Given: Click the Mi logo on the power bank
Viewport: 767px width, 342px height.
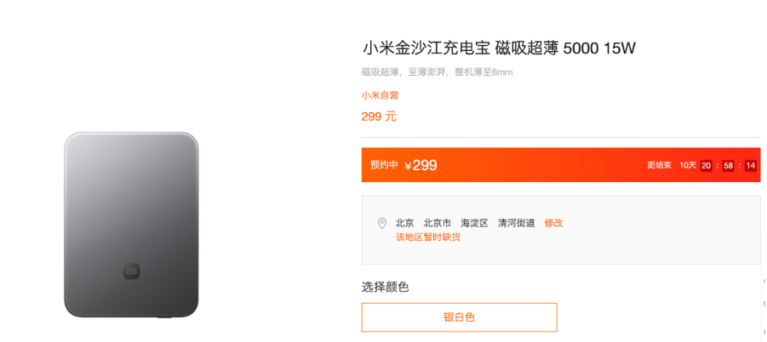Looking at the screenshot, I should pyautogui.click(x=131, y=271).
